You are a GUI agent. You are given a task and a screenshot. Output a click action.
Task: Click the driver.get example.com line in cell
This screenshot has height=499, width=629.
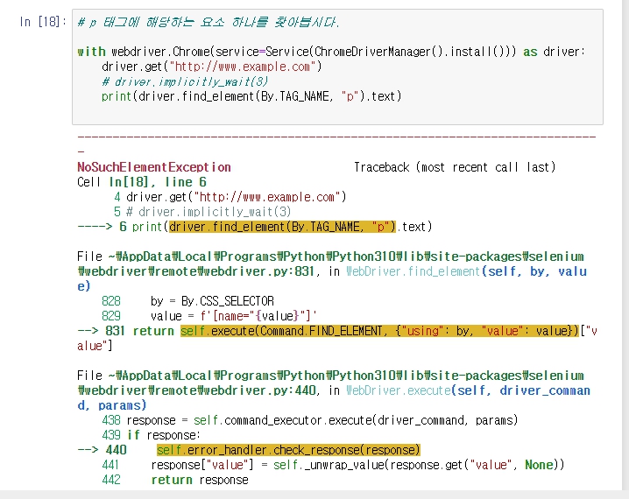click(x=212, y=67)
